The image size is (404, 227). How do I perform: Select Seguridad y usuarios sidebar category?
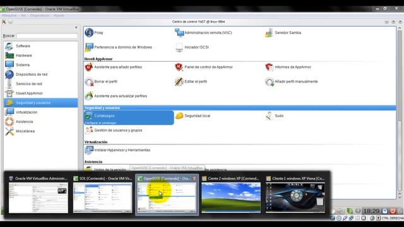pos(40,103)
